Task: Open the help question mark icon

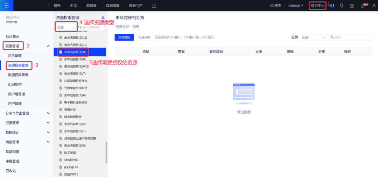Action: (352, 6)
